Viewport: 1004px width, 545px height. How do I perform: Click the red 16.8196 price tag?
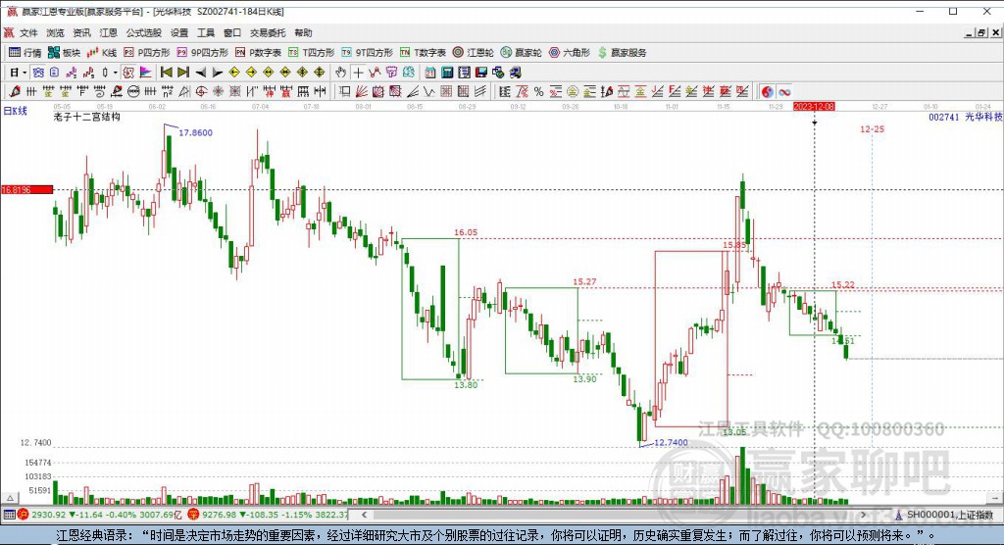[x=26, y=189]
